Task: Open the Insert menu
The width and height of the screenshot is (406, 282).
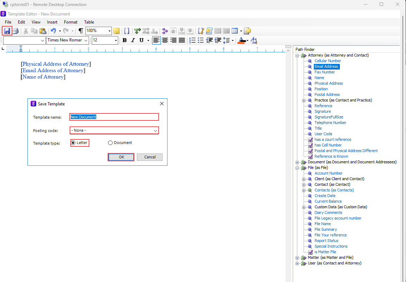Action: point(52,22)
